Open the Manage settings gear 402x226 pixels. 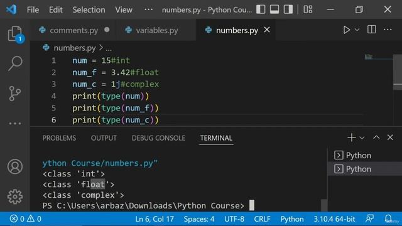tap(15, 196)
